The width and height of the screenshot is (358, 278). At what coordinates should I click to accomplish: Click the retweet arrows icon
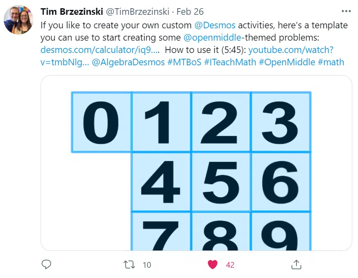(x=129, y=265)
